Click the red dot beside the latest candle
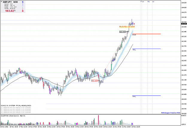 [x=134, y=24]
